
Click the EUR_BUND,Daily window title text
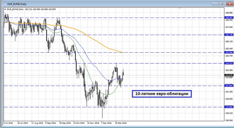[15, 4]
